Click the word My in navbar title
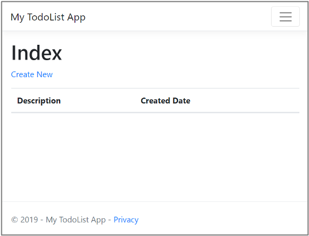The image size is (309, 236). pyautogui.click(x=18, y=18)
